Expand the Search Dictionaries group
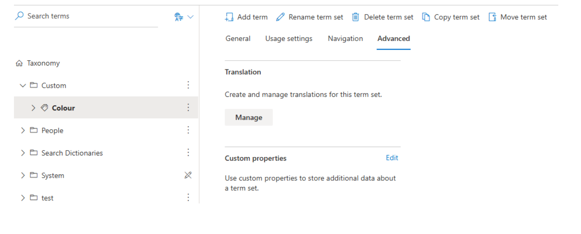 23,153
